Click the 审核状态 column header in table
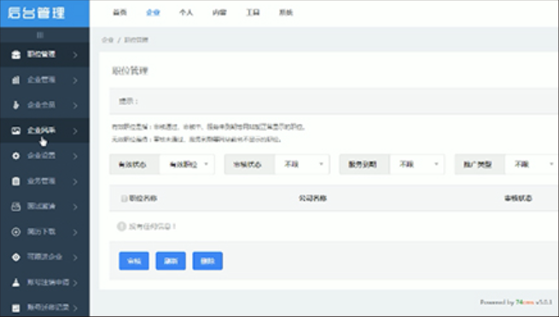559x317 pixels. click(x=518, y=198)
